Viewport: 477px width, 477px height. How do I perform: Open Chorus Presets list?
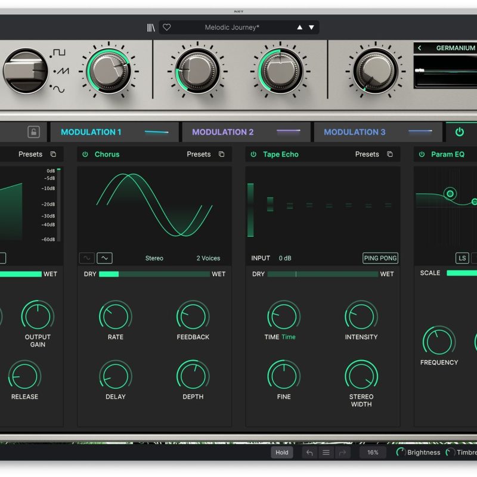[199, 154]
